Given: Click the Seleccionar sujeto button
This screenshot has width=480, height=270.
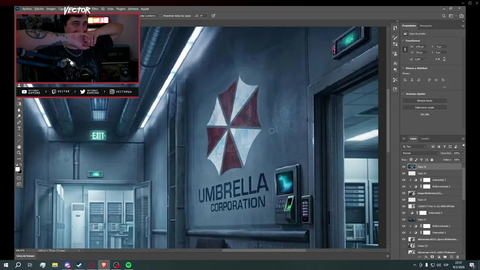Looking at the screenshot, I should coord(424,107).
